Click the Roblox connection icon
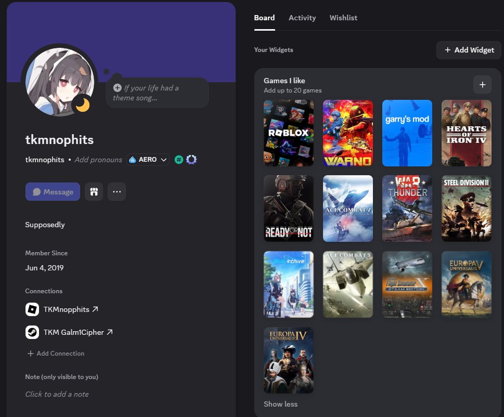Image resolution: width=504 pixels, height=417 pixels. pyautogui.click(x=32, y=309)
